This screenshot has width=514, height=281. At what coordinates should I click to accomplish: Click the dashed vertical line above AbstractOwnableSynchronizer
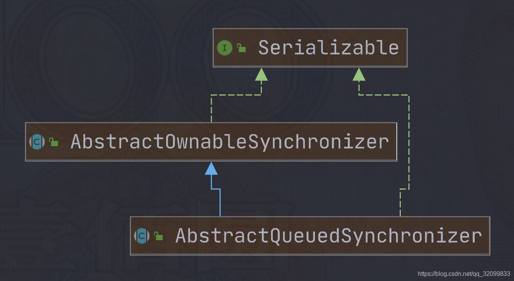[211, 109]
